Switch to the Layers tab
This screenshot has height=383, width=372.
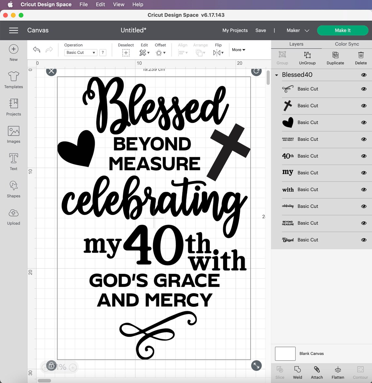coord(296,44)
